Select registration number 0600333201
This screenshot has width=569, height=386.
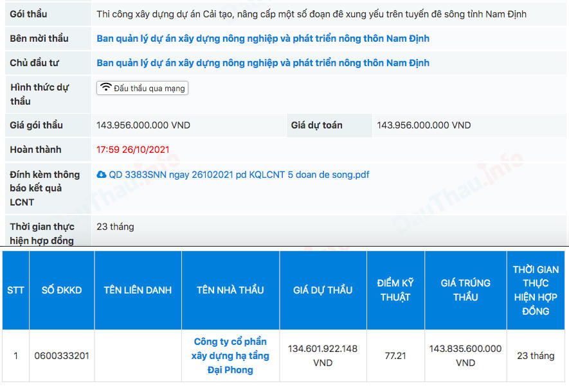62,356
